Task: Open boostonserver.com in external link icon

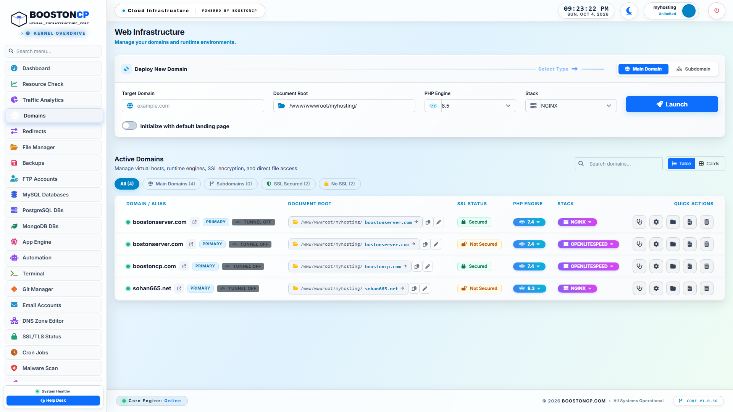Action: [x=195, y=222]
